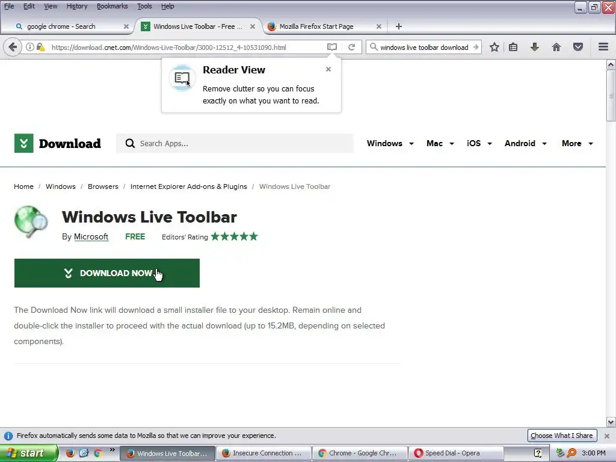The width and height of the screenshot is (616, 462).
Task: Go back with the browser back arrow
Action: click(13, 47)
